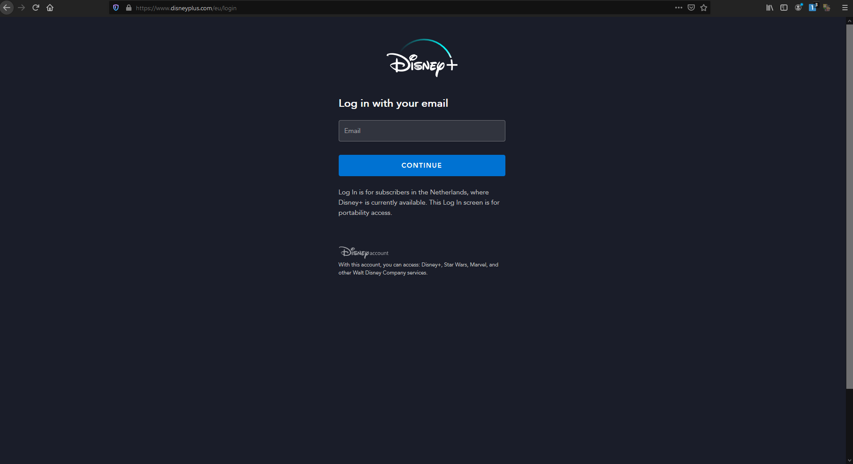Open the Firefox account profile icon

tap(798, 8)
